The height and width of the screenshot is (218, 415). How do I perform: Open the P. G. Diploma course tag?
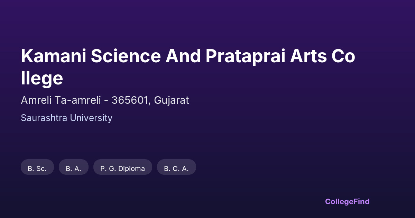(x=123, y=169)
